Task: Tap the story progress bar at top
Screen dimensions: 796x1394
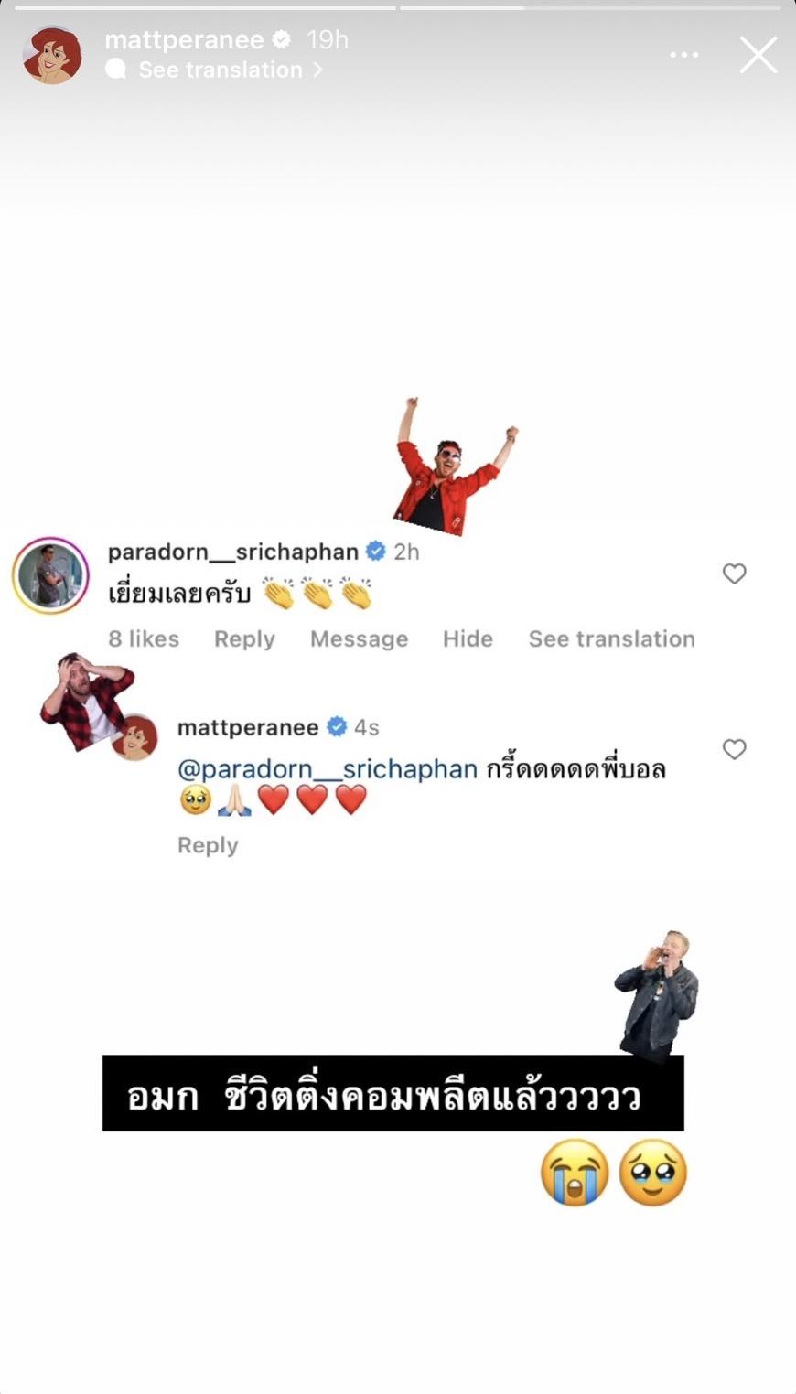Action: [x=398, y=7]
